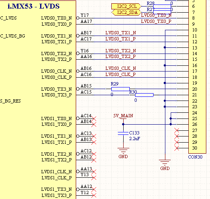Image resolution: width=210 pixels, height=199 pixels.
Task: Select junction dot at 5V_MAIN capacitor node
Action: 123,124
